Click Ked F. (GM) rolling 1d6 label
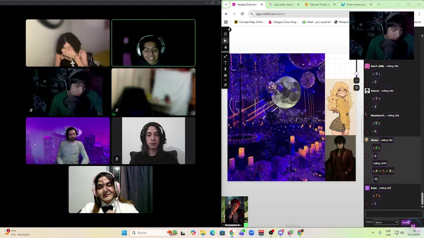 pyautogui.click(x=392, y=66)
